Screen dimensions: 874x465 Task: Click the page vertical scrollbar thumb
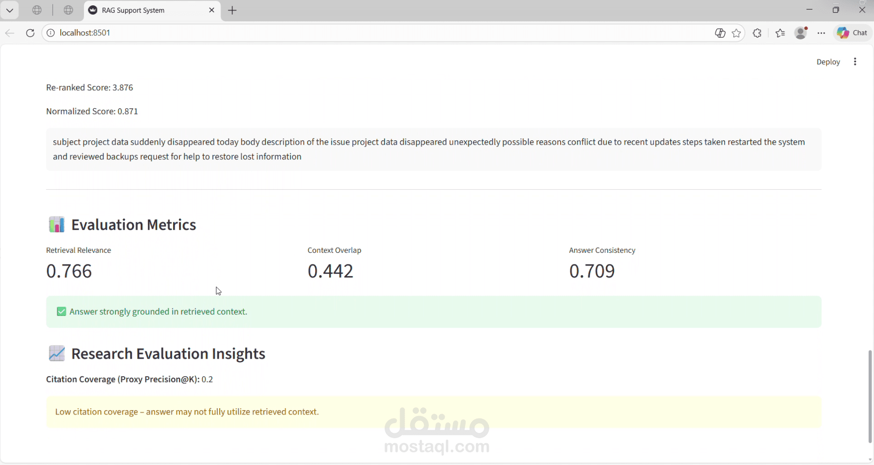[x=870, y=396]
